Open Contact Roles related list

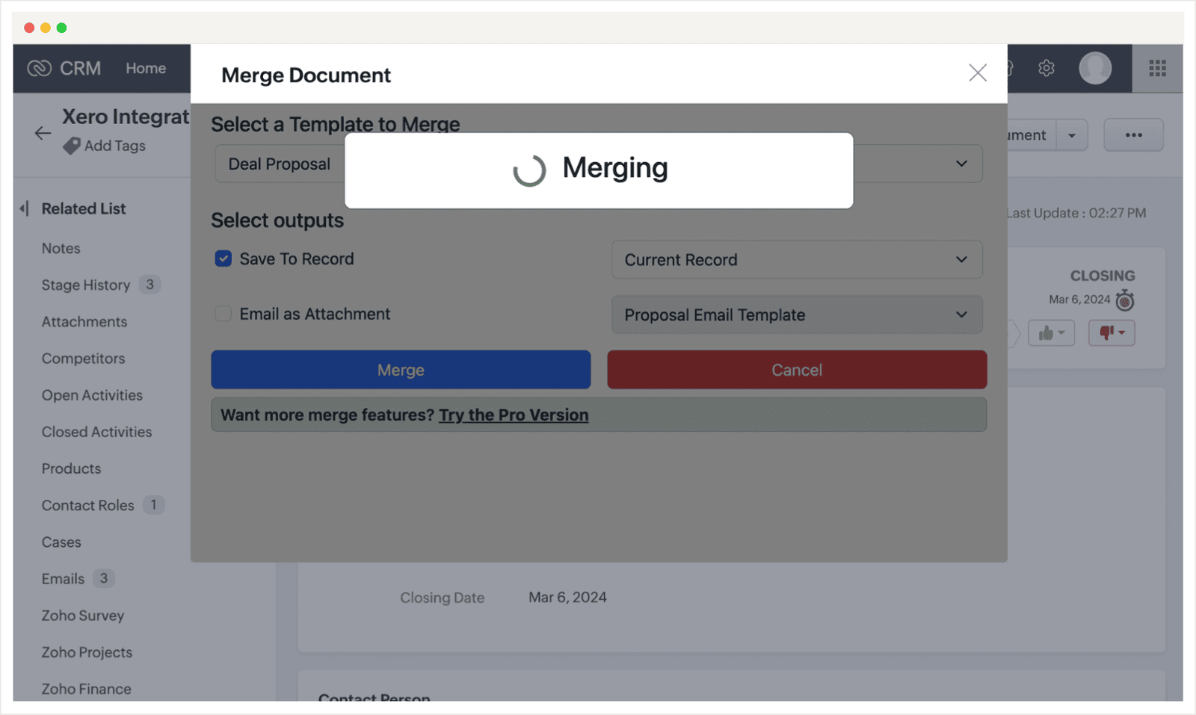(88, 505)
